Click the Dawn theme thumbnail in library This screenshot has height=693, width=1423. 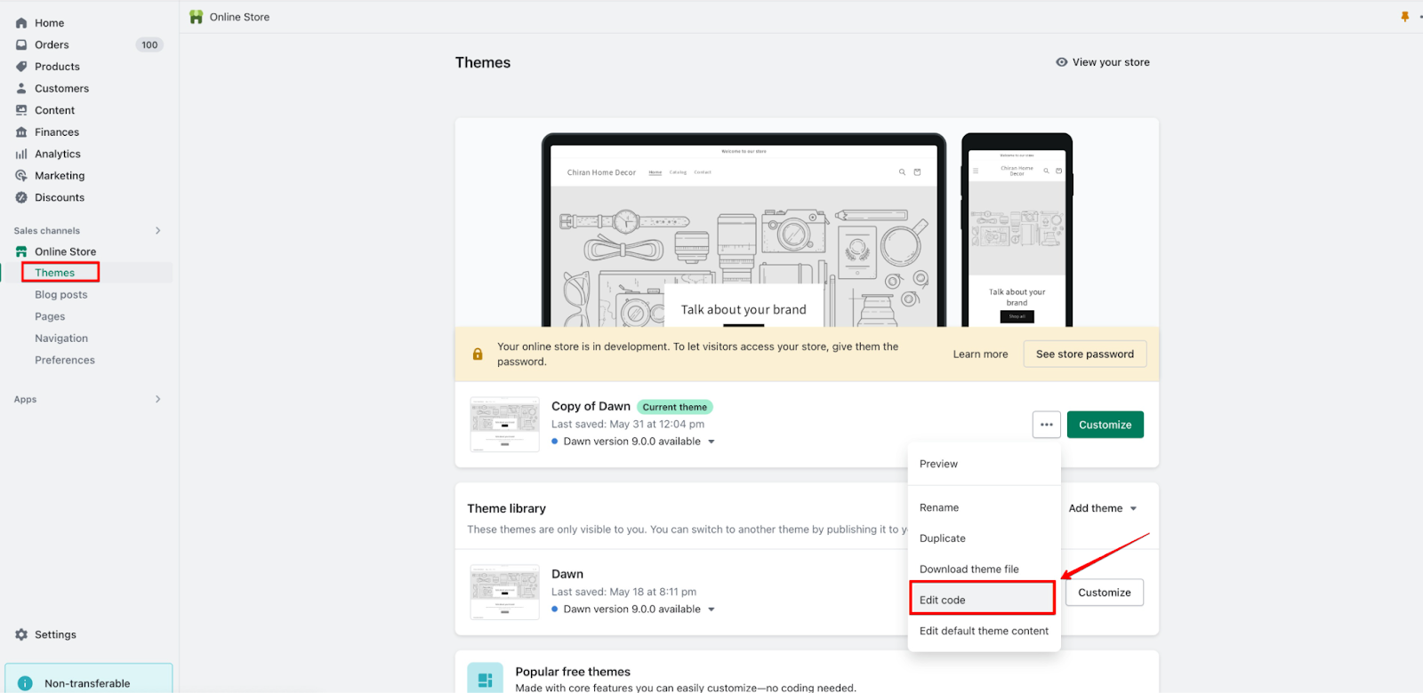click(504, 592)
